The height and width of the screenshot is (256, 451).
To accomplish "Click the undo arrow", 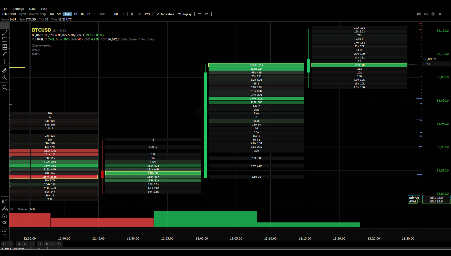I will click(200, 14).
